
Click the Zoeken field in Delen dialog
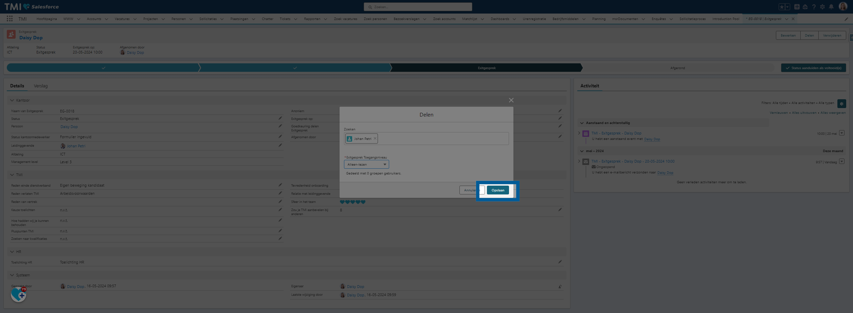click(x=441, y=139)
